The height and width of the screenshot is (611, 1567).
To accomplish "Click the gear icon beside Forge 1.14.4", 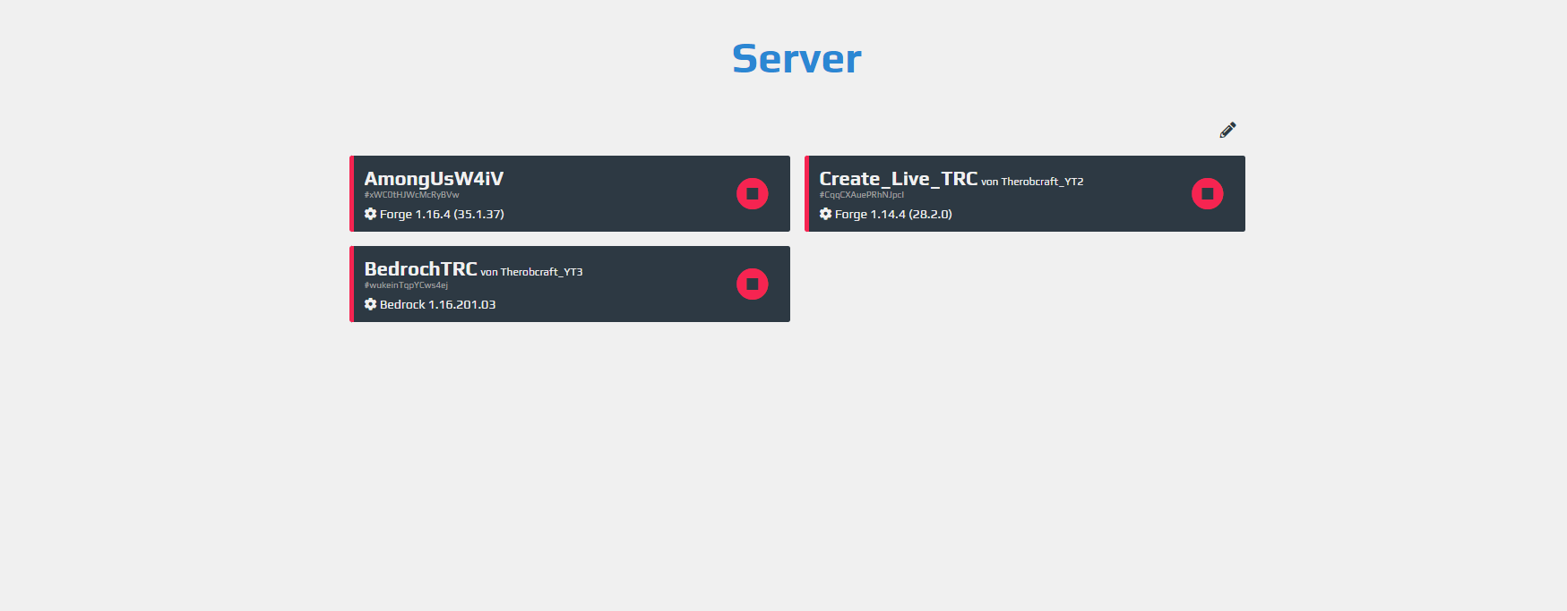I will 825,214.
